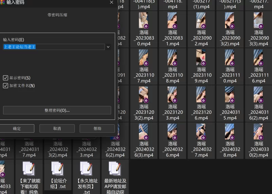The height and width of the screenshot is (194, 272).
Task: Confirm the password with 确定 button
Action: 17,129
